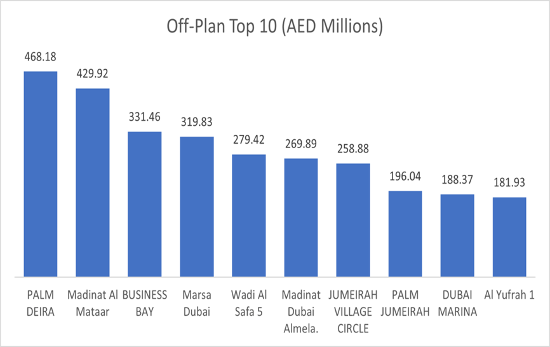The width and height of the screenshot is (550, 347).
Task: Select the Madinat Al Mataar bar
Action: point(93,182)
